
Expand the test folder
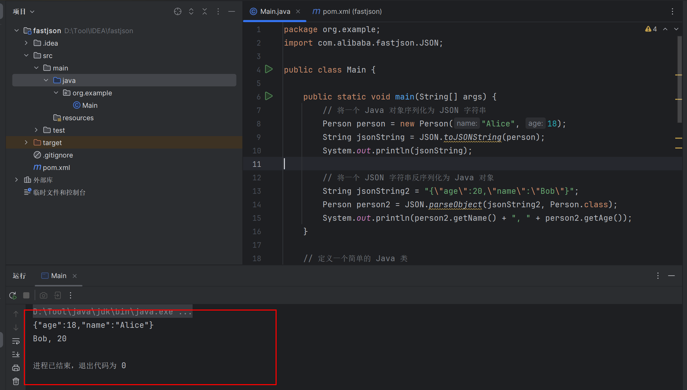36,130
